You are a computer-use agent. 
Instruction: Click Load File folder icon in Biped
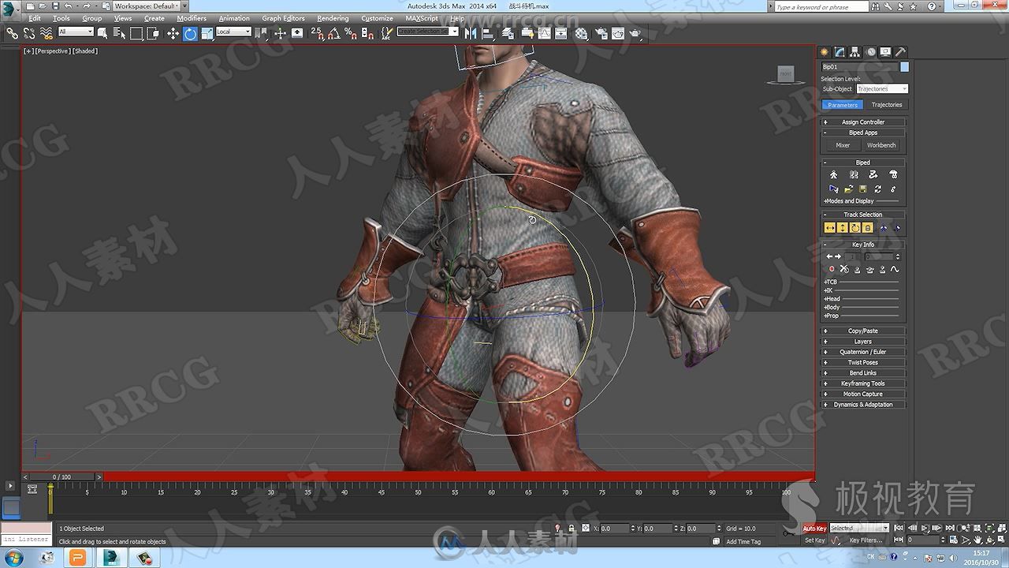click(848, 189)
